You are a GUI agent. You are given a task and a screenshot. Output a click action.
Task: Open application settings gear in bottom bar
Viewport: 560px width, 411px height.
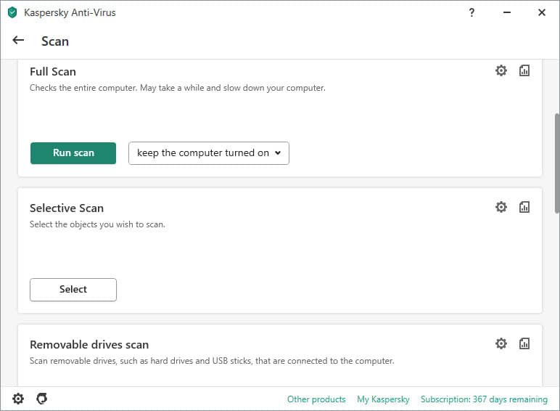(18, 399)
